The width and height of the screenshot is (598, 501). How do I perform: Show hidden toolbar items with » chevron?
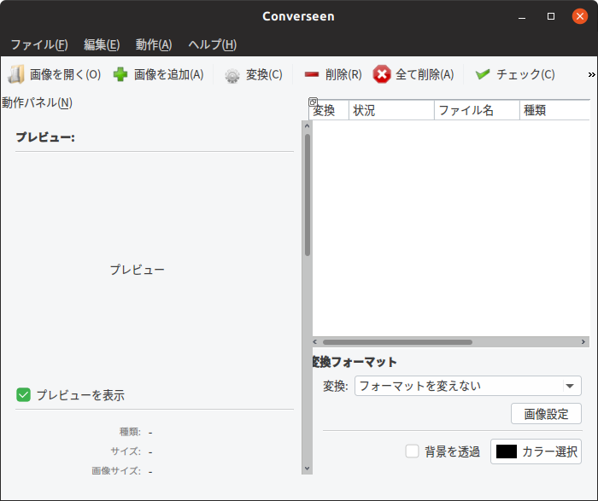pos(591,74)
